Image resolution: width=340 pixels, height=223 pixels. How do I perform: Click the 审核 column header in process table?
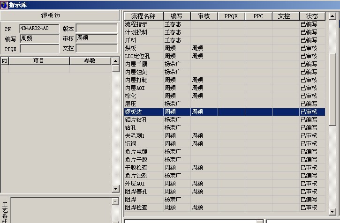[204, 16]
